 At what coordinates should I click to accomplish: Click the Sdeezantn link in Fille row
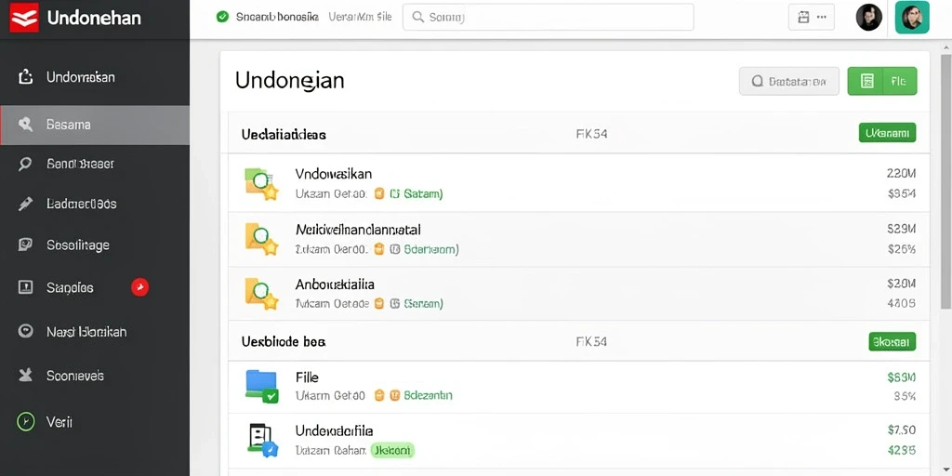pos(428,396)
